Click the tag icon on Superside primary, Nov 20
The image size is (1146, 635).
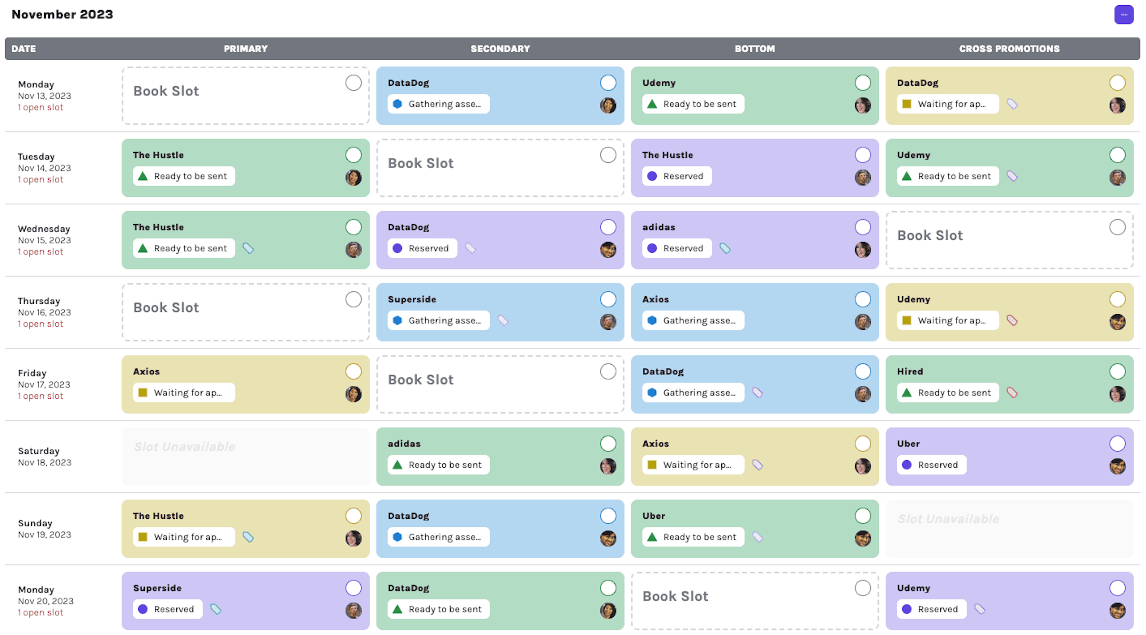(215, 609)
